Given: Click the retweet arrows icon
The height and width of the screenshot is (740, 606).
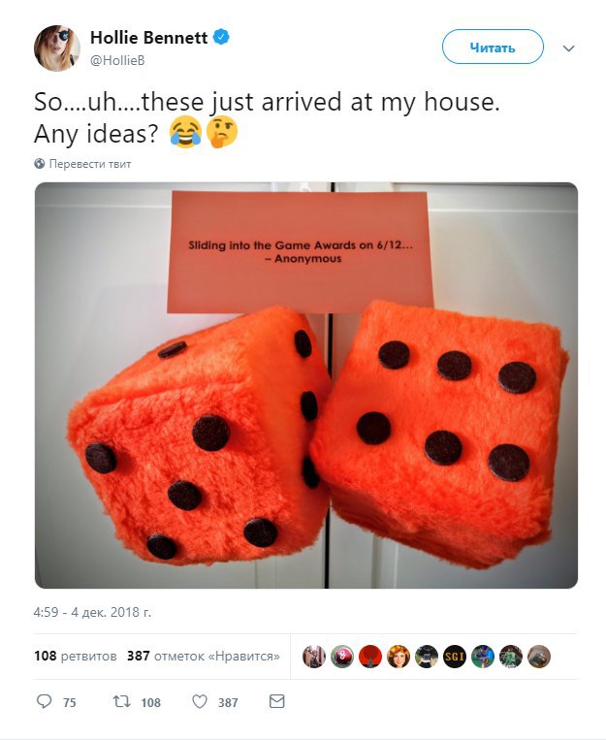Looking at the screenshot, I should pos(122,702).
